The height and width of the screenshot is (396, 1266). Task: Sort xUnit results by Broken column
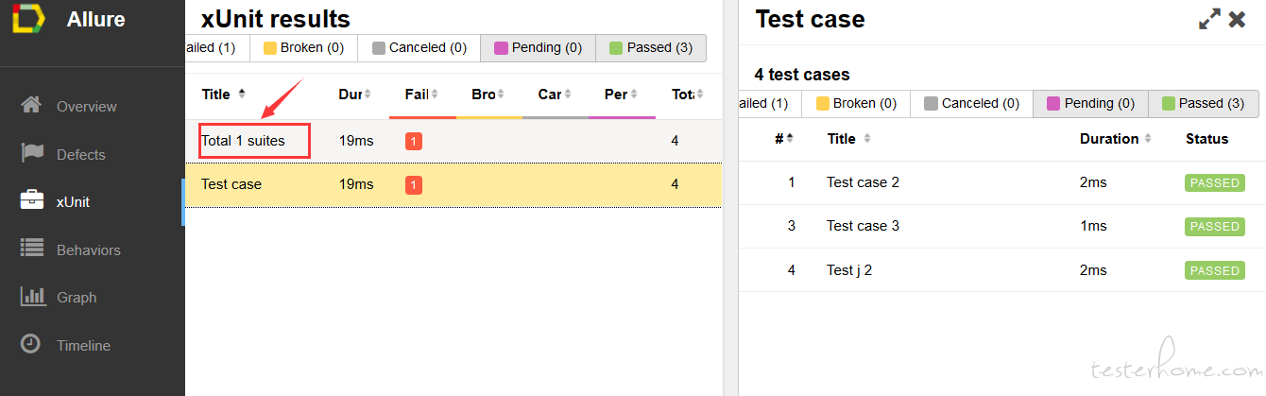click(488, 94)
